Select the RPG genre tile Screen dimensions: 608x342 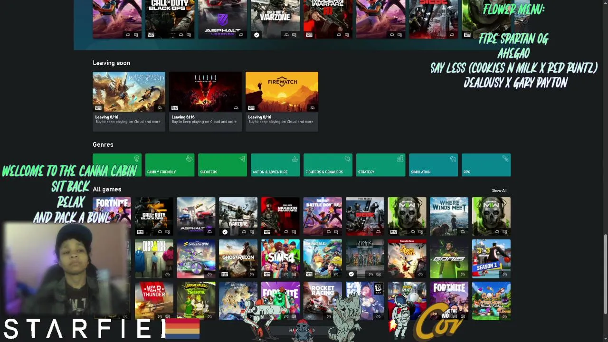click(486, 165)
